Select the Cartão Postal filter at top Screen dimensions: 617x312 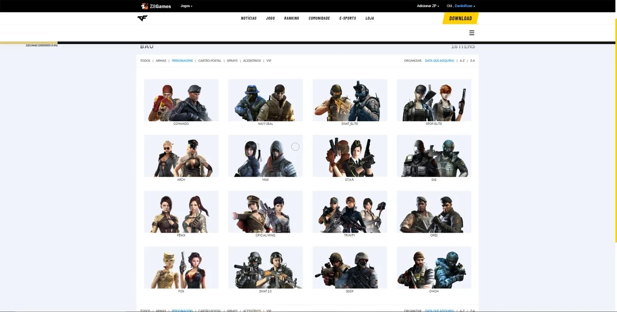click(x=210, y=61)
